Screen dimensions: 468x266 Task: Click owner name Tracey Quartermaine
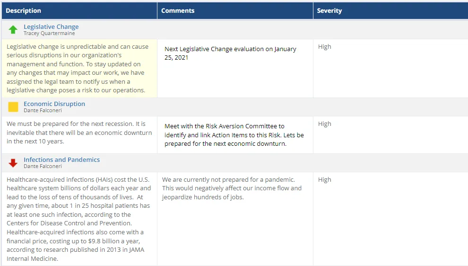point(49,33)
